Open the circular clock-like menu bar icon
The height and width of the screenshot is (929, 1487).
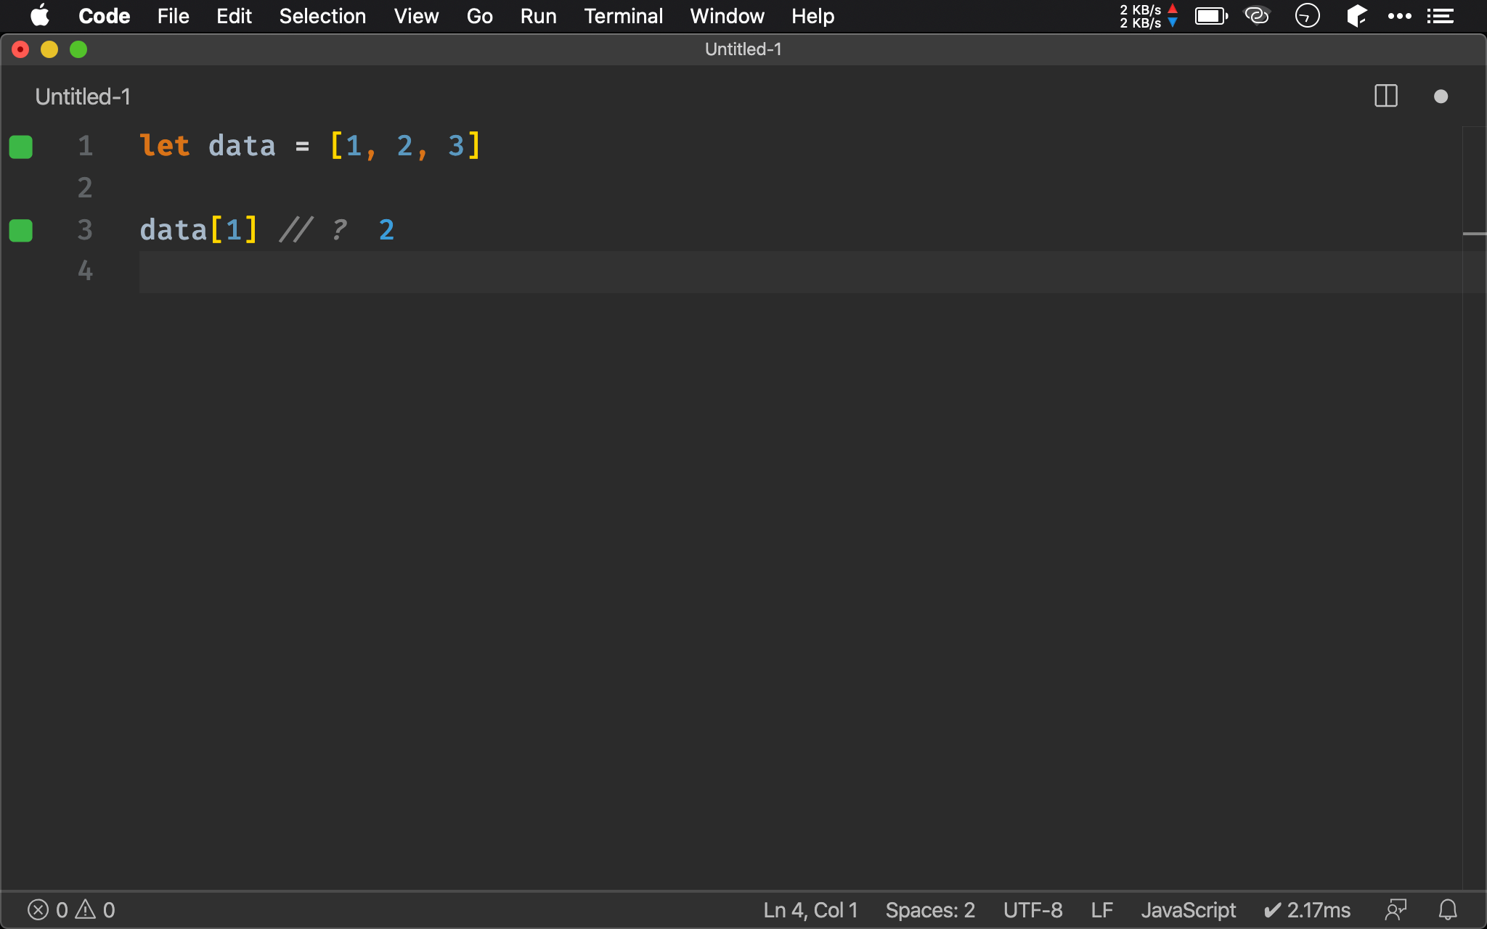pyautogui.click(x=1307, y=16)
